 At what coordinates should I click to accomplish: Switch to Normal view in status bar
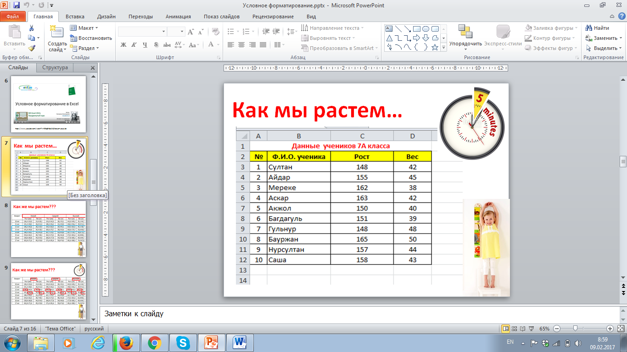(506, 329)
